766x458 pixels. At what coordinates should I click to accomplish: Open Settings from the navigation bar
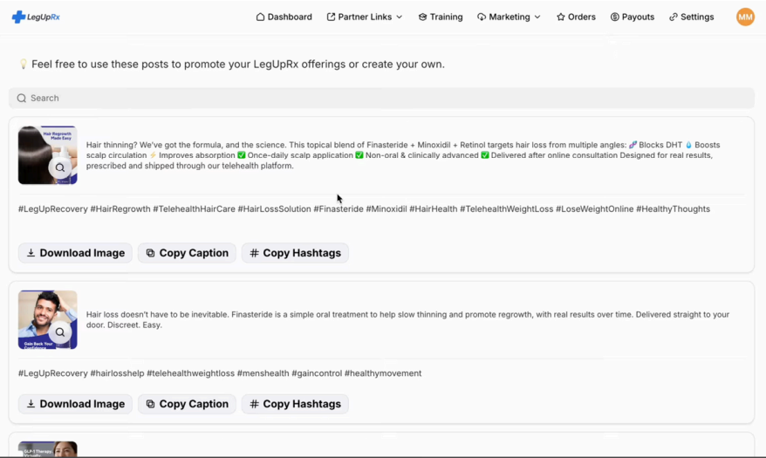pyautogui.click(x=691, y=17)
